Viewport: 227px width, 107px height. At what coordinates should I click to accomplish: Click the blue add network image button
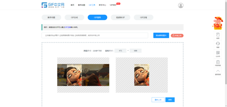pos(161,35)
